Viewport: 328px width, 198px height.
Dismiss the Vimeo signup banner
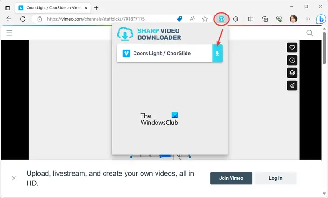point(14,178)
